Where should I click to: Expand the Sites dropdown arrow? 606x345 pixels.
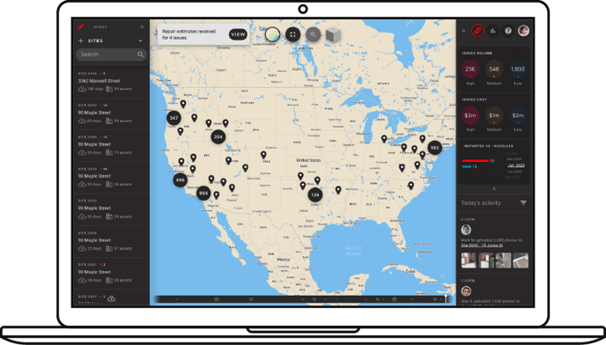point(140,41)
